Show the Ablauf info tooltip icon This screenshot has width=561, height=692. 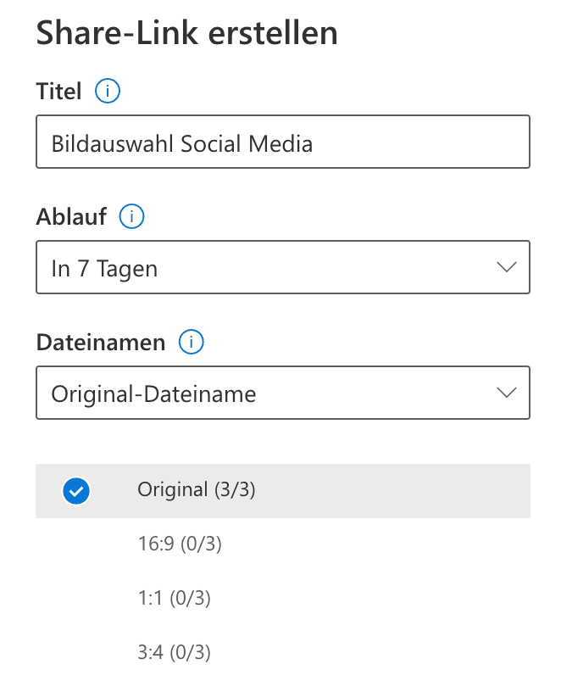(132, 217)
